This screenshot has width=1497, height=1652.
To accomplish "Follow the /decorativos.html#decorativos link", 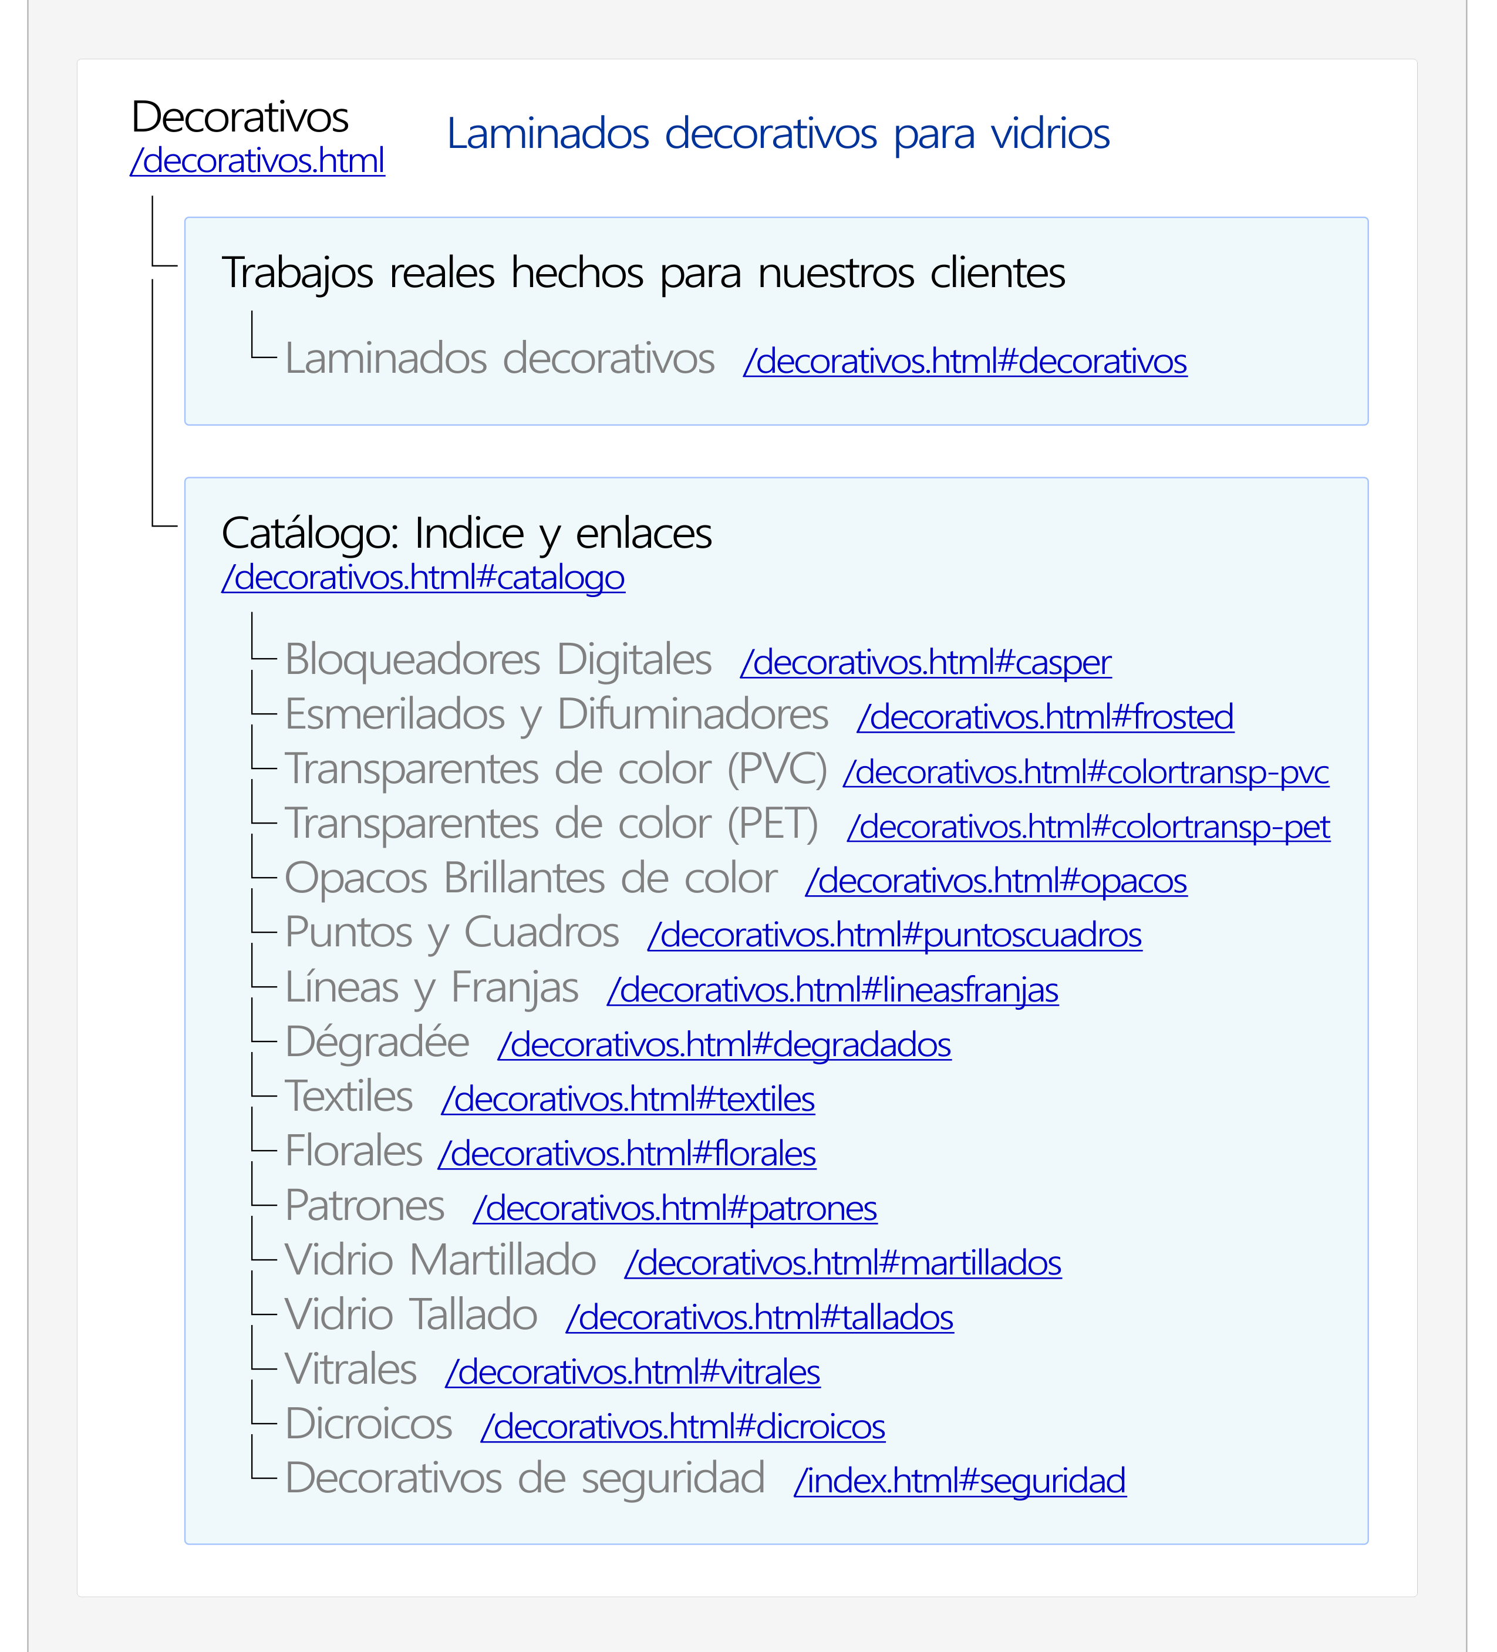I will pos(965,362).
